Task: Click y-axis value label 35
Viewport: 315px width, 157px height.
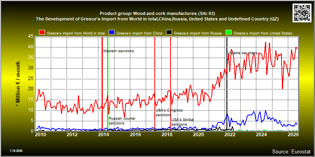Action: pos(31,58)
